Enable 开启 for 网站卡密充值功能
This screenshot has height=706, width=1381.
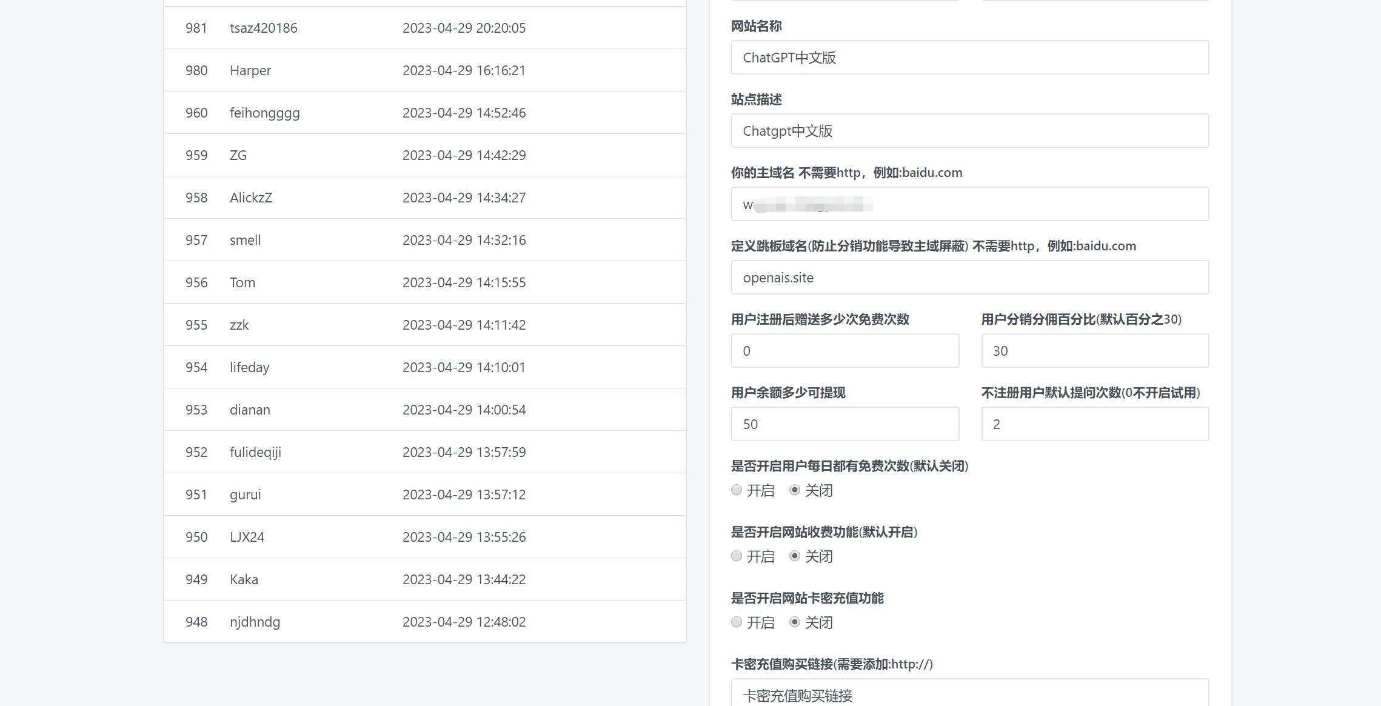point(736,622)
